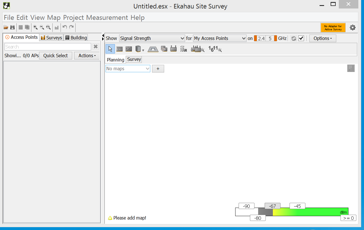Open the Measurement menu

[107, 18]
